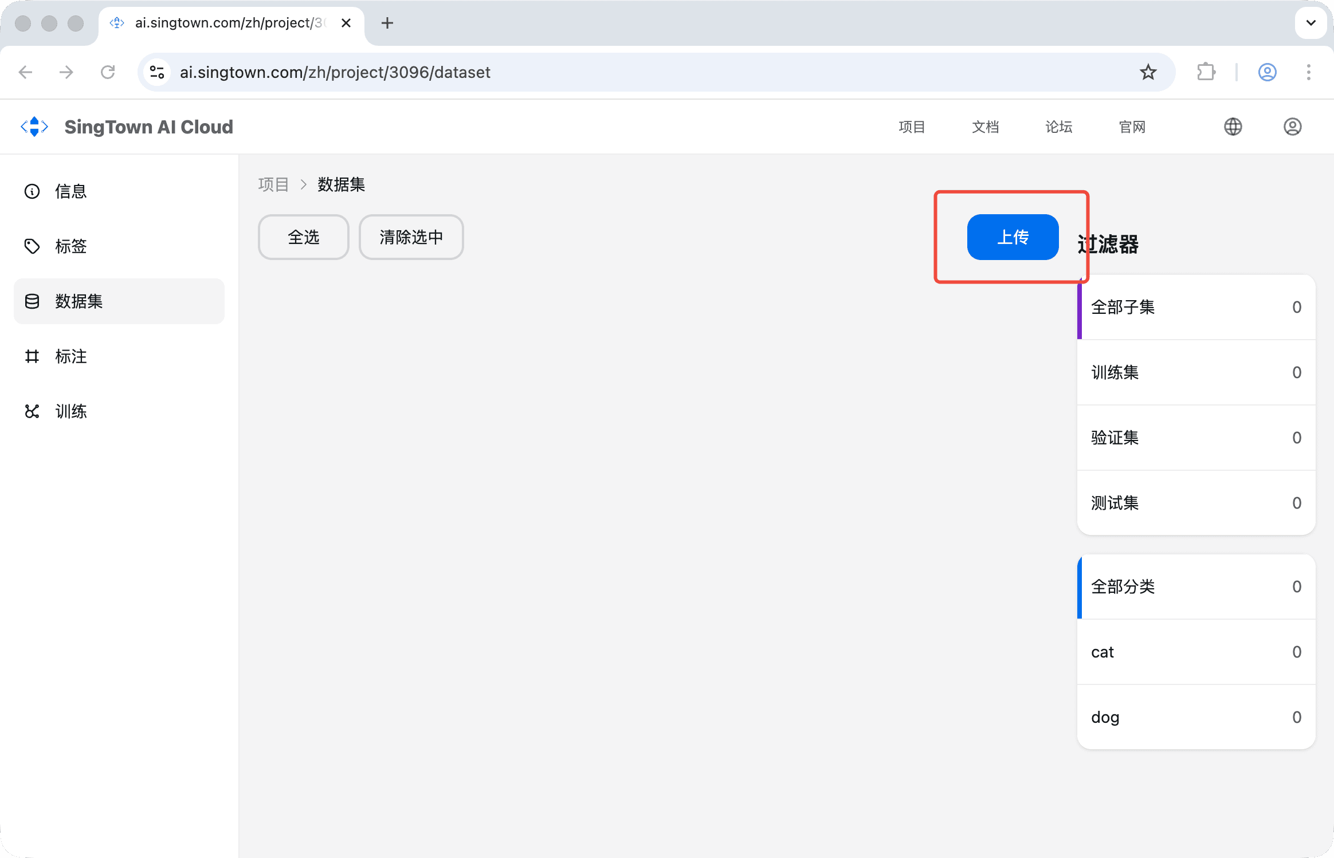Screen dimensions: 1334x858
Task: Click the SingTown logo icon
Action: tap(34, 127)
